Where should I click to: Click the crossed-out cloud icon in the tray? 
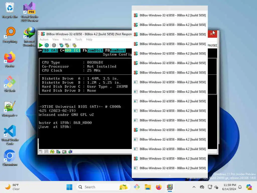click(x=202, y=187)
